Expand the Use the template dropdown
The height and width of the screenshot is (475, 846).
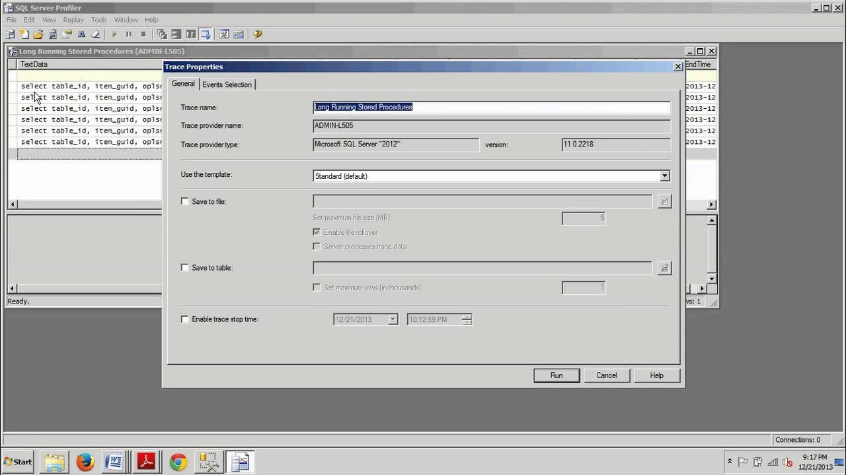(665, 176)
